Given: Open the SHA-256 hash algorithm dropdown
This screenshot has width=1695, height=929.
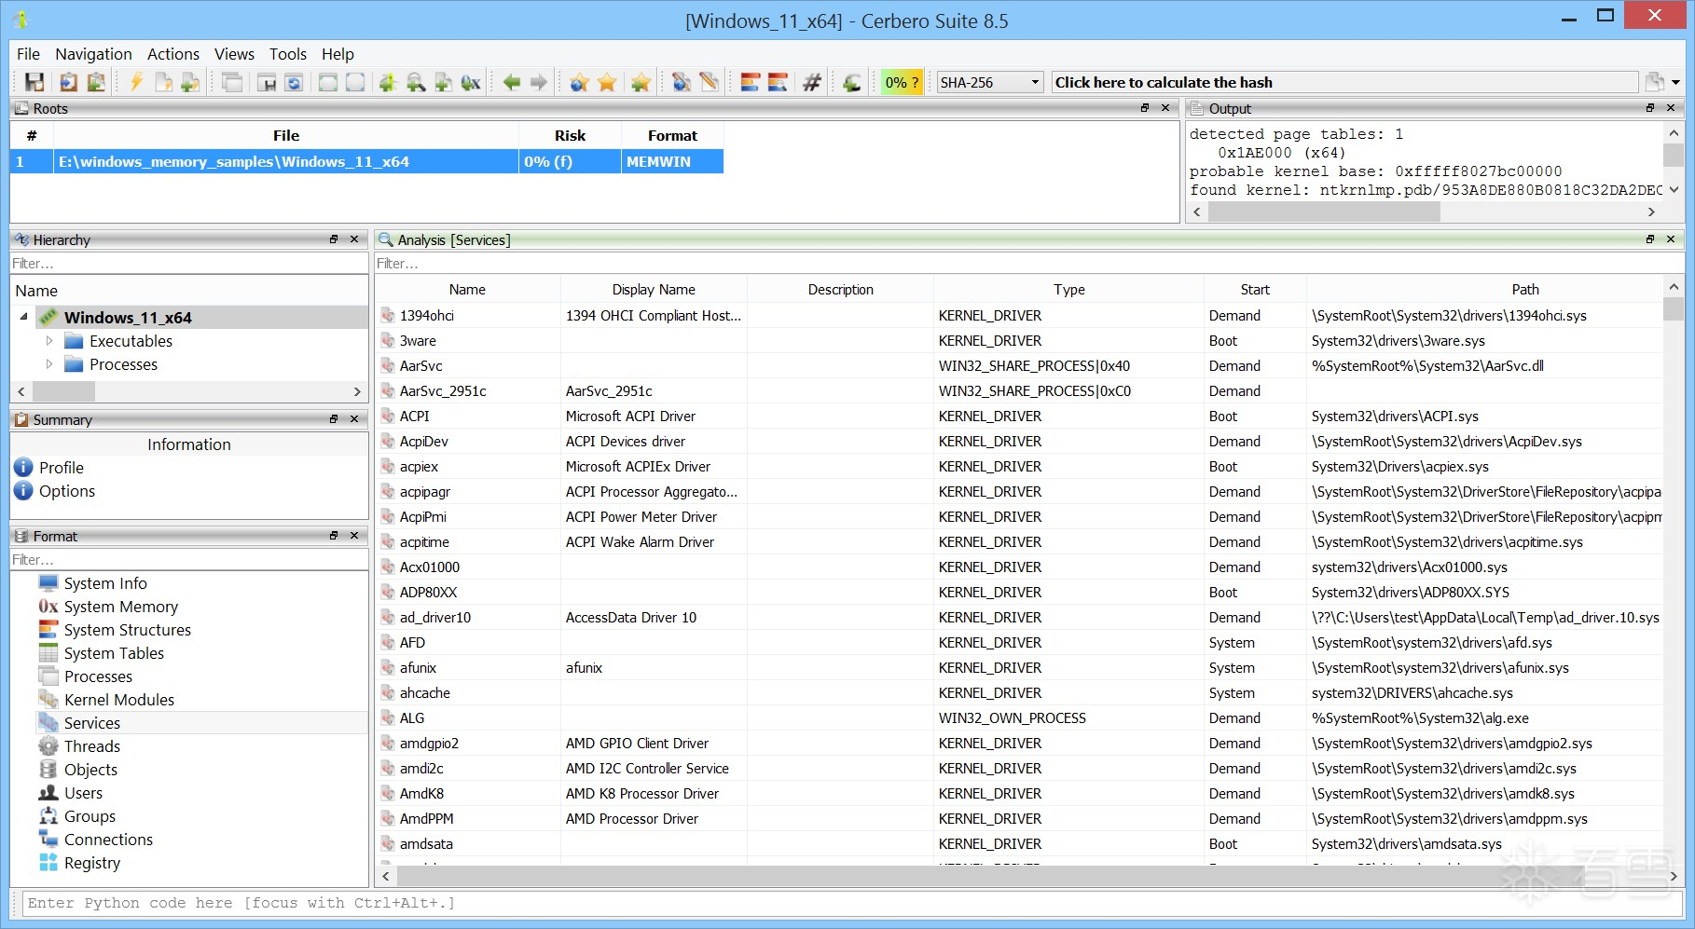Looking at the screenshot, I should point(989,82).
